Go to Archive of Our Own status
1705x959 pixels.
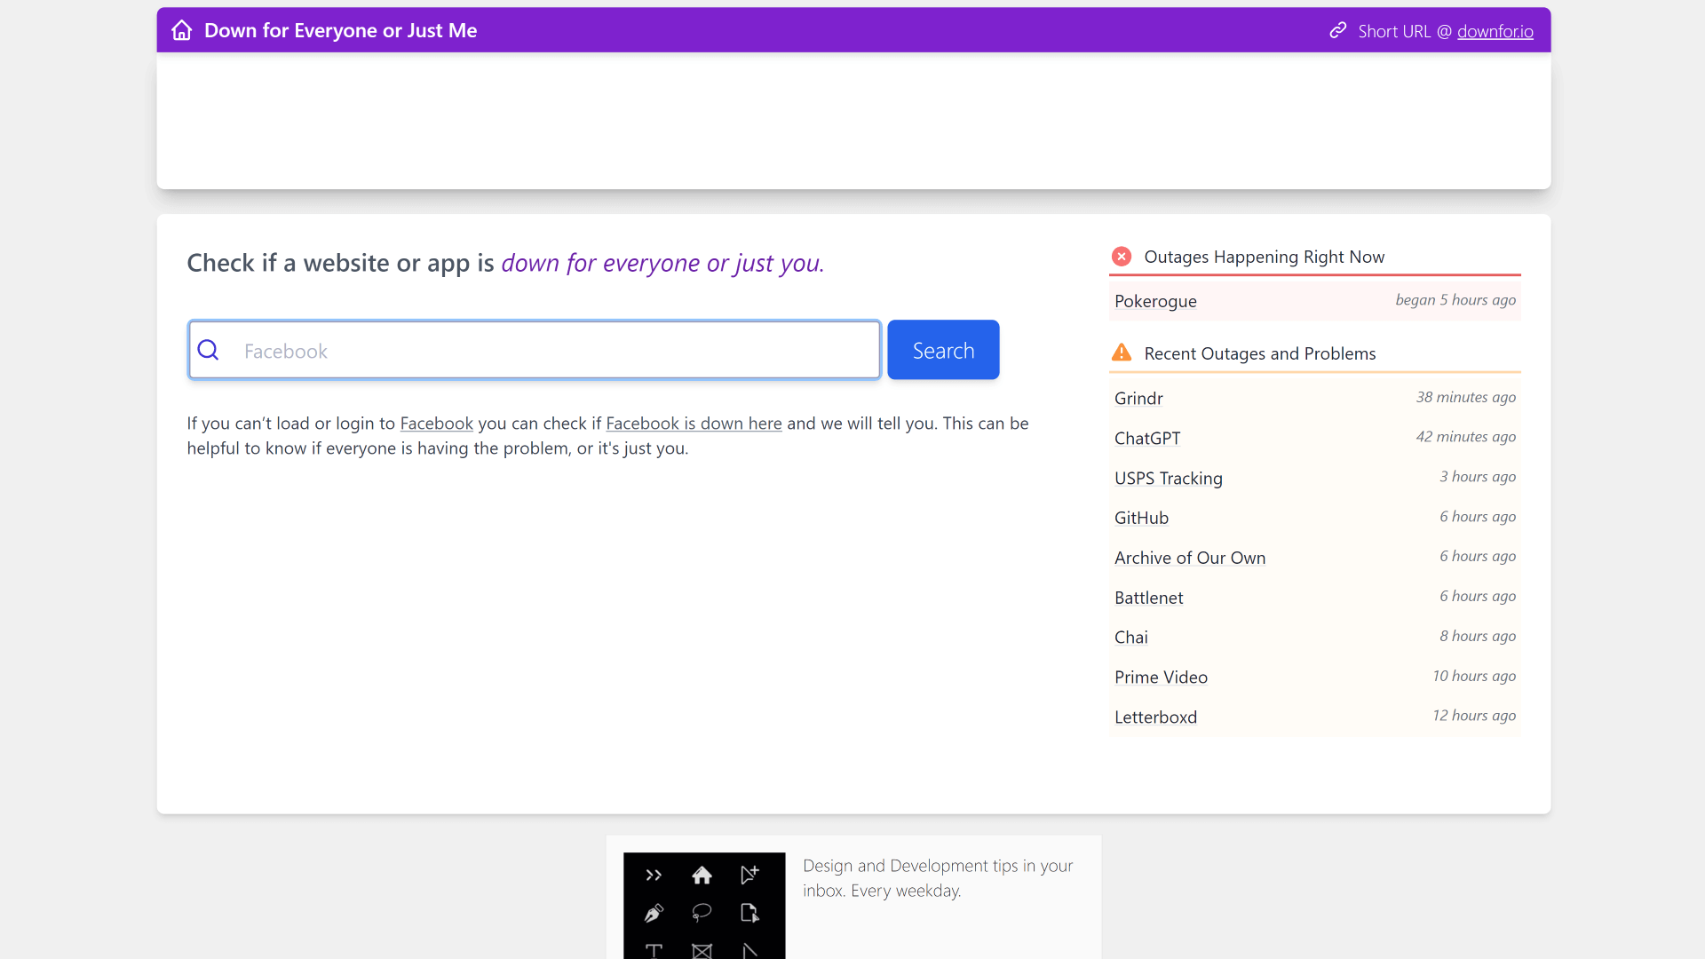1190,558
